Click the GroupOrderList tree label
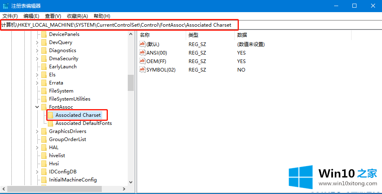This screenshot has width=382, height=194. (x=67, y=139)
